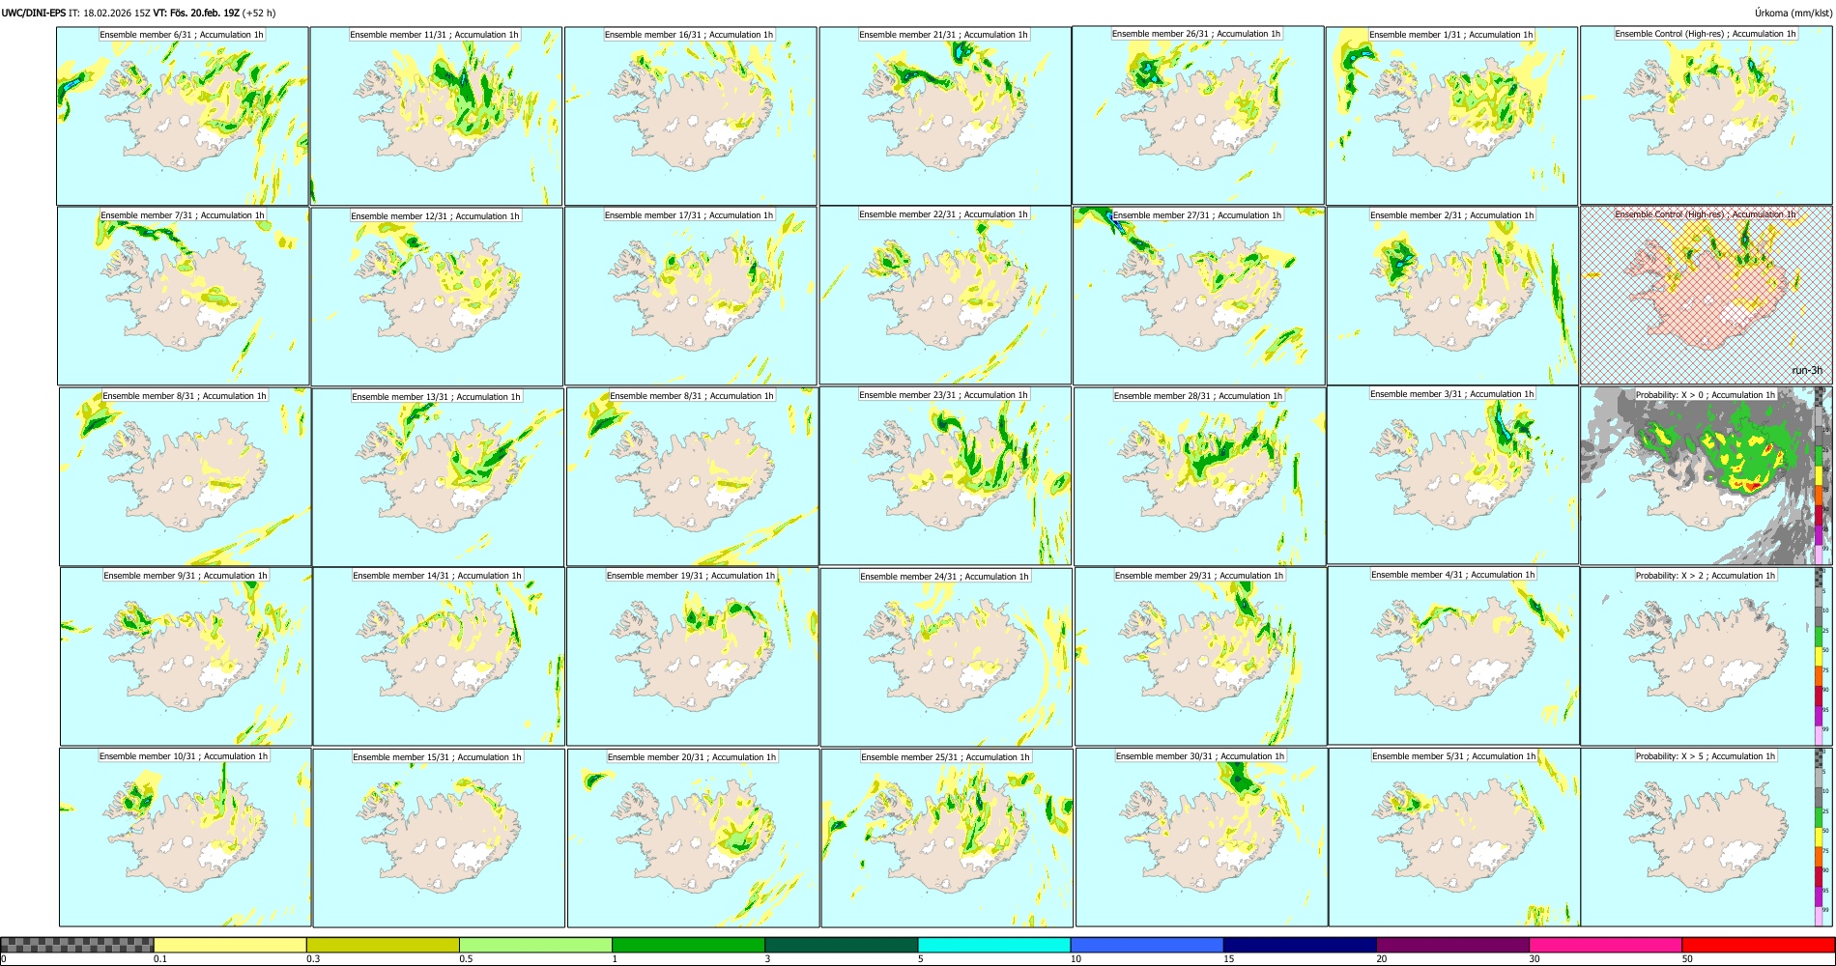Open the non-hatched Ensemble Control (High-res) map

(1707, 115)
